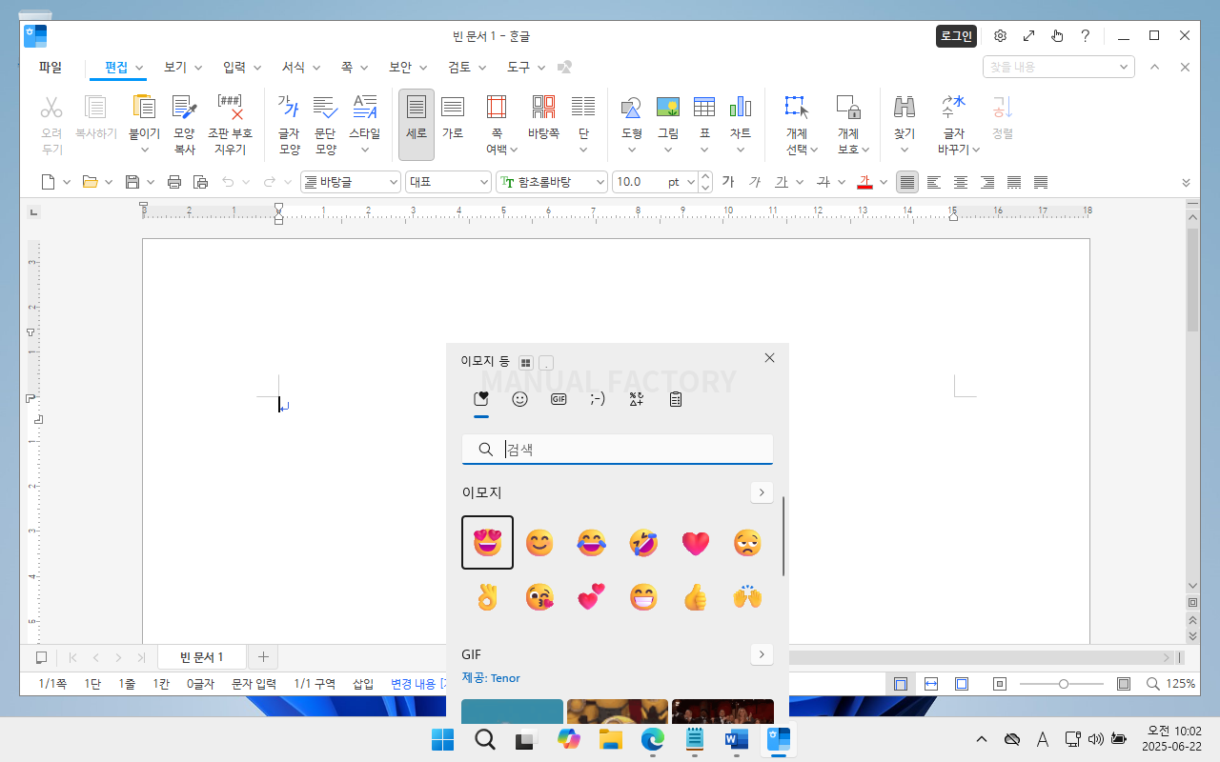Open the 함초롬바탕 font dropdown

(x=552, y=182)
